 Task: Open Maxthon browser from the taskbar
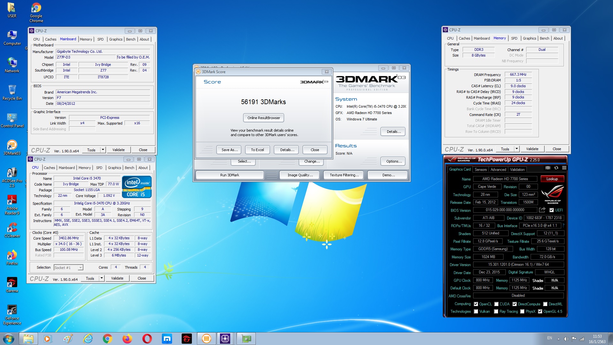coord(167,339)
